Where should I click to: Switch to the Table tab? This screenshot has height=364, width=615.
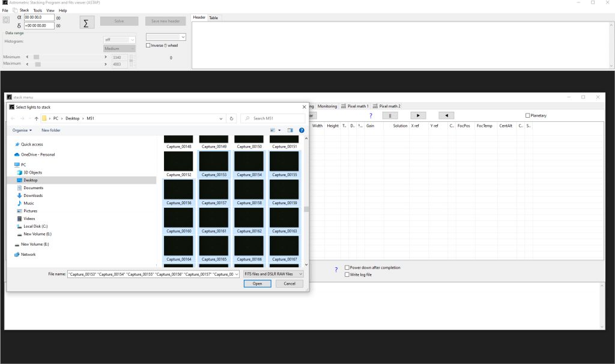coord(213,17)
